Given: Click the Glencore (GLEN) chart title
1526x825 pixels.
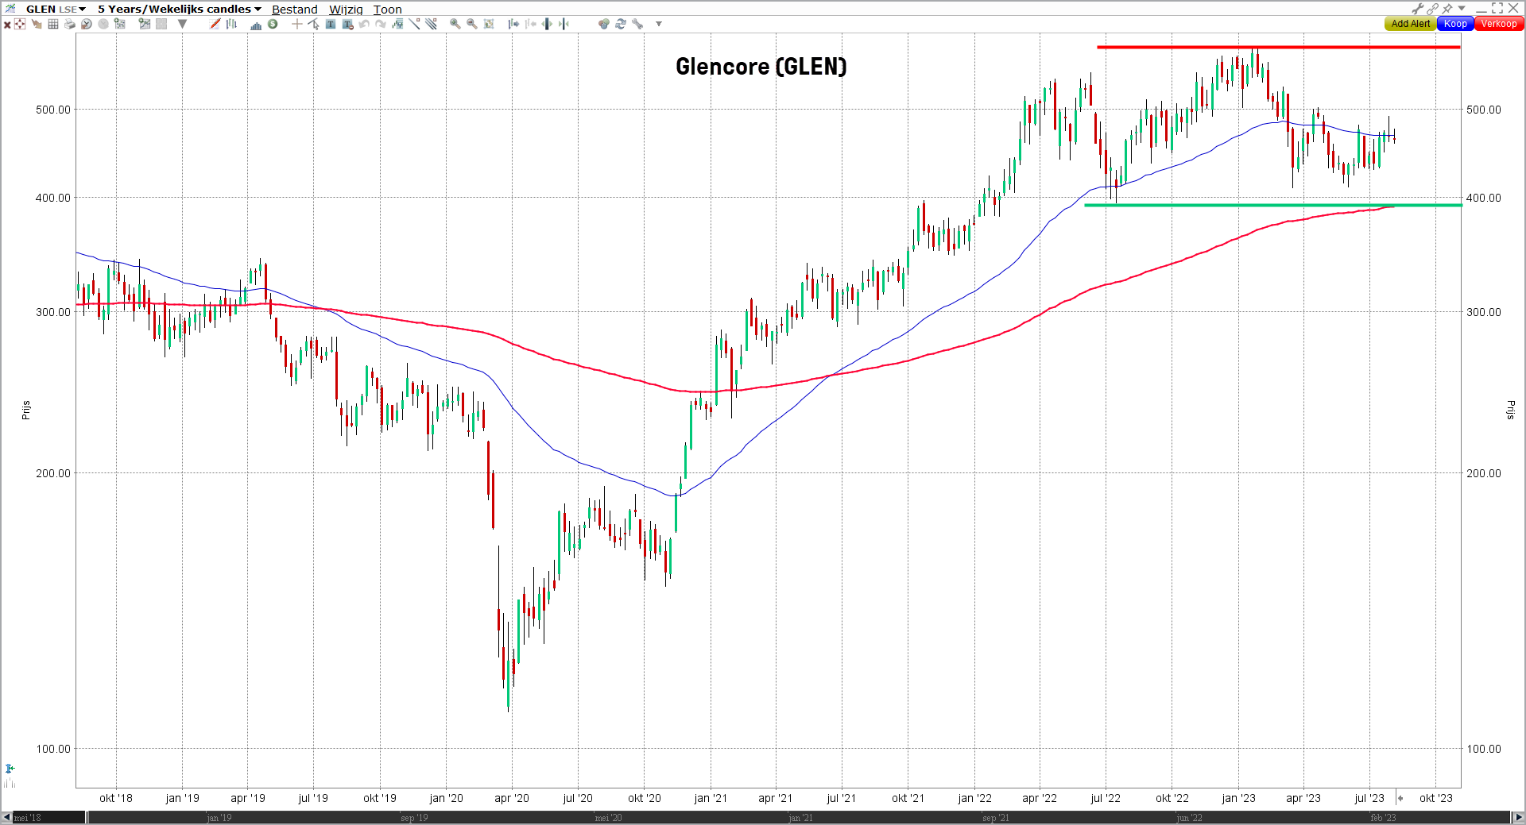Looking at the screenshot, I should [761, 66].
